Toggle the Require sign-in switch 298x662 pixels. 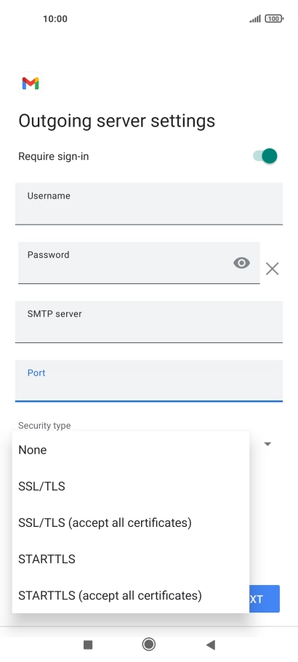[x=265, y=156]
